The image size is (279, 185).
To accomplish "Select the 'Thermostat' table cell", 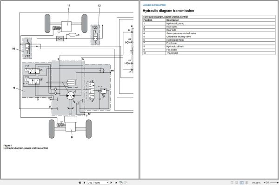I will (220, 53).
